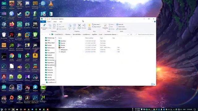Viewport: 198px width, 111px height.
Task: Select the Control Panel desktop icon
Action: (x=4, y=46)
